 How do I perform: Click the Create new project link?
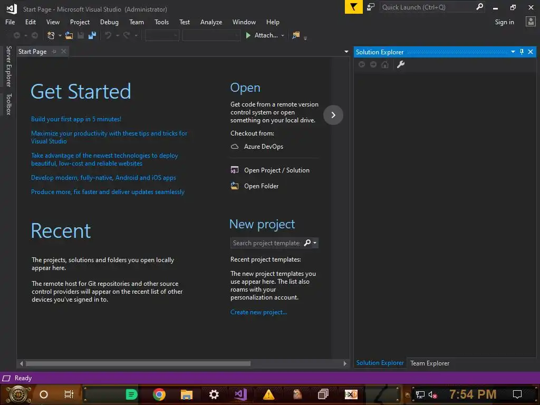point(258,312)
